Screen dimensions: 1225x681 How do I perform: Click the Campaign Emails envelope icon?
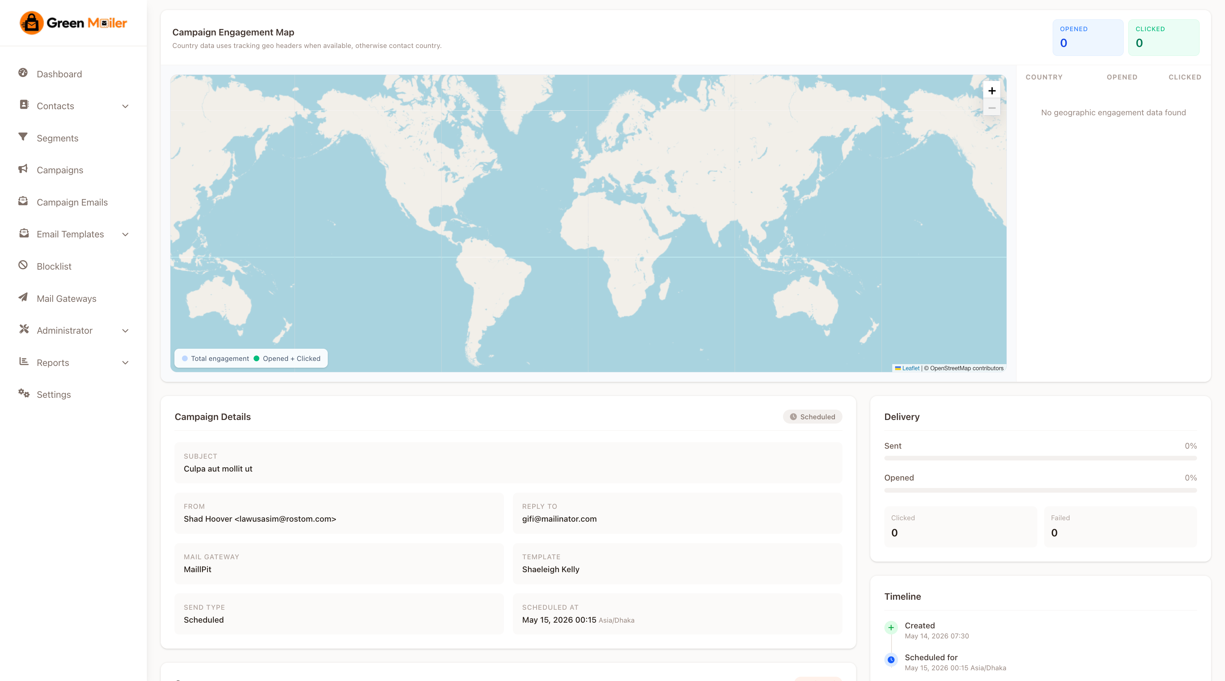(23, 201)
